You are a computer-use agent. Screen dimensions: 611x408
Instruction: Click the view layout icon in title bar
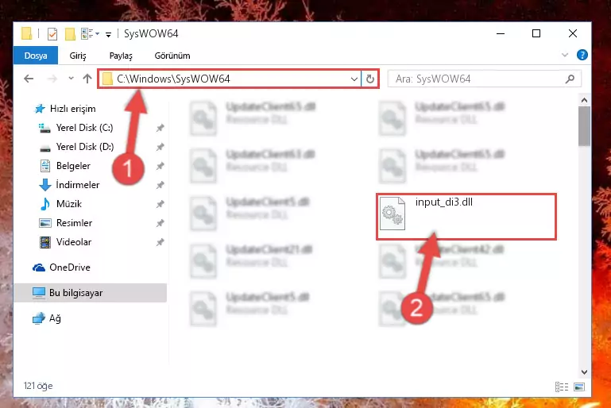(87, 34)
